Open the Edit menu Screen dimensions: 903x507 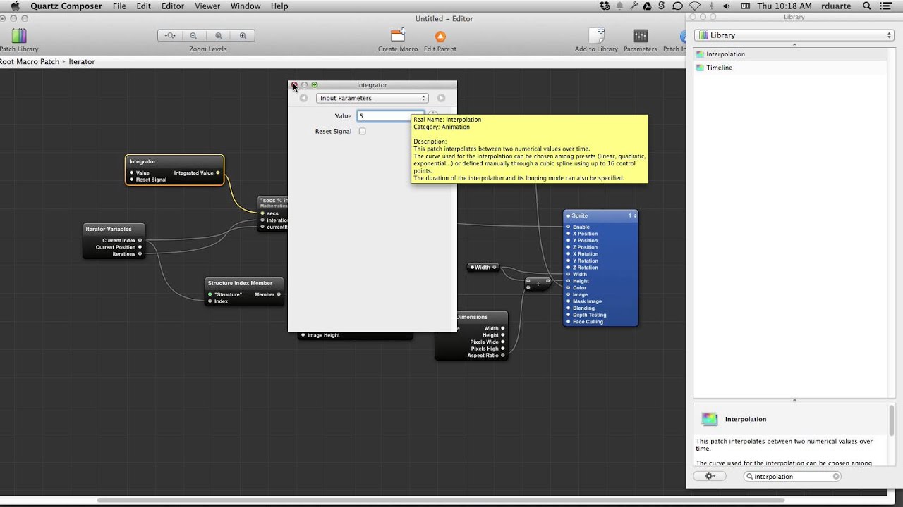[x=144, y=6]
